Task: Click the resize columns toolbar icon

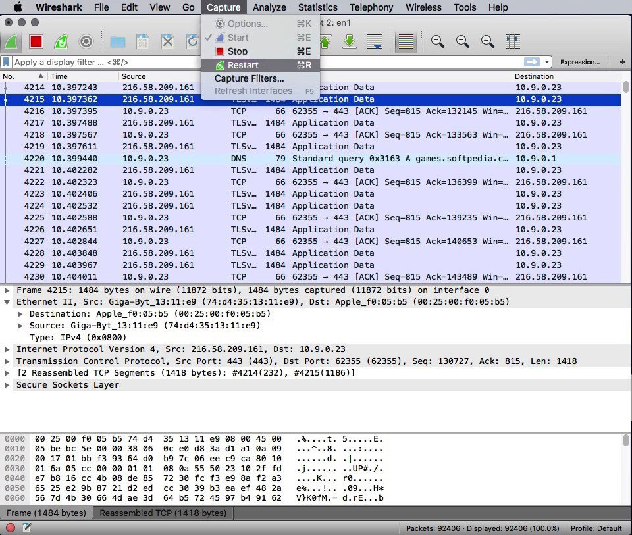Action: coord(512,41)
